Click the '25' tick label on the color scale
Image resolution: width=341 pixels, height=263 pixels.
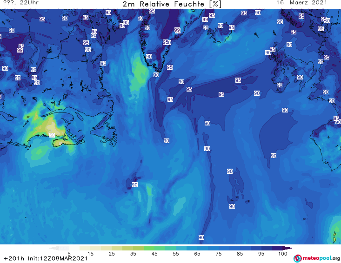click(112, 254)
